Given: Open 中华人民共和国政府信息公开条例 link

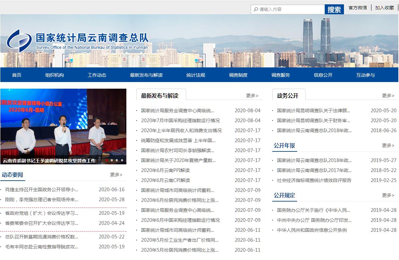Looking at the screenshot, I should [312, 230].
